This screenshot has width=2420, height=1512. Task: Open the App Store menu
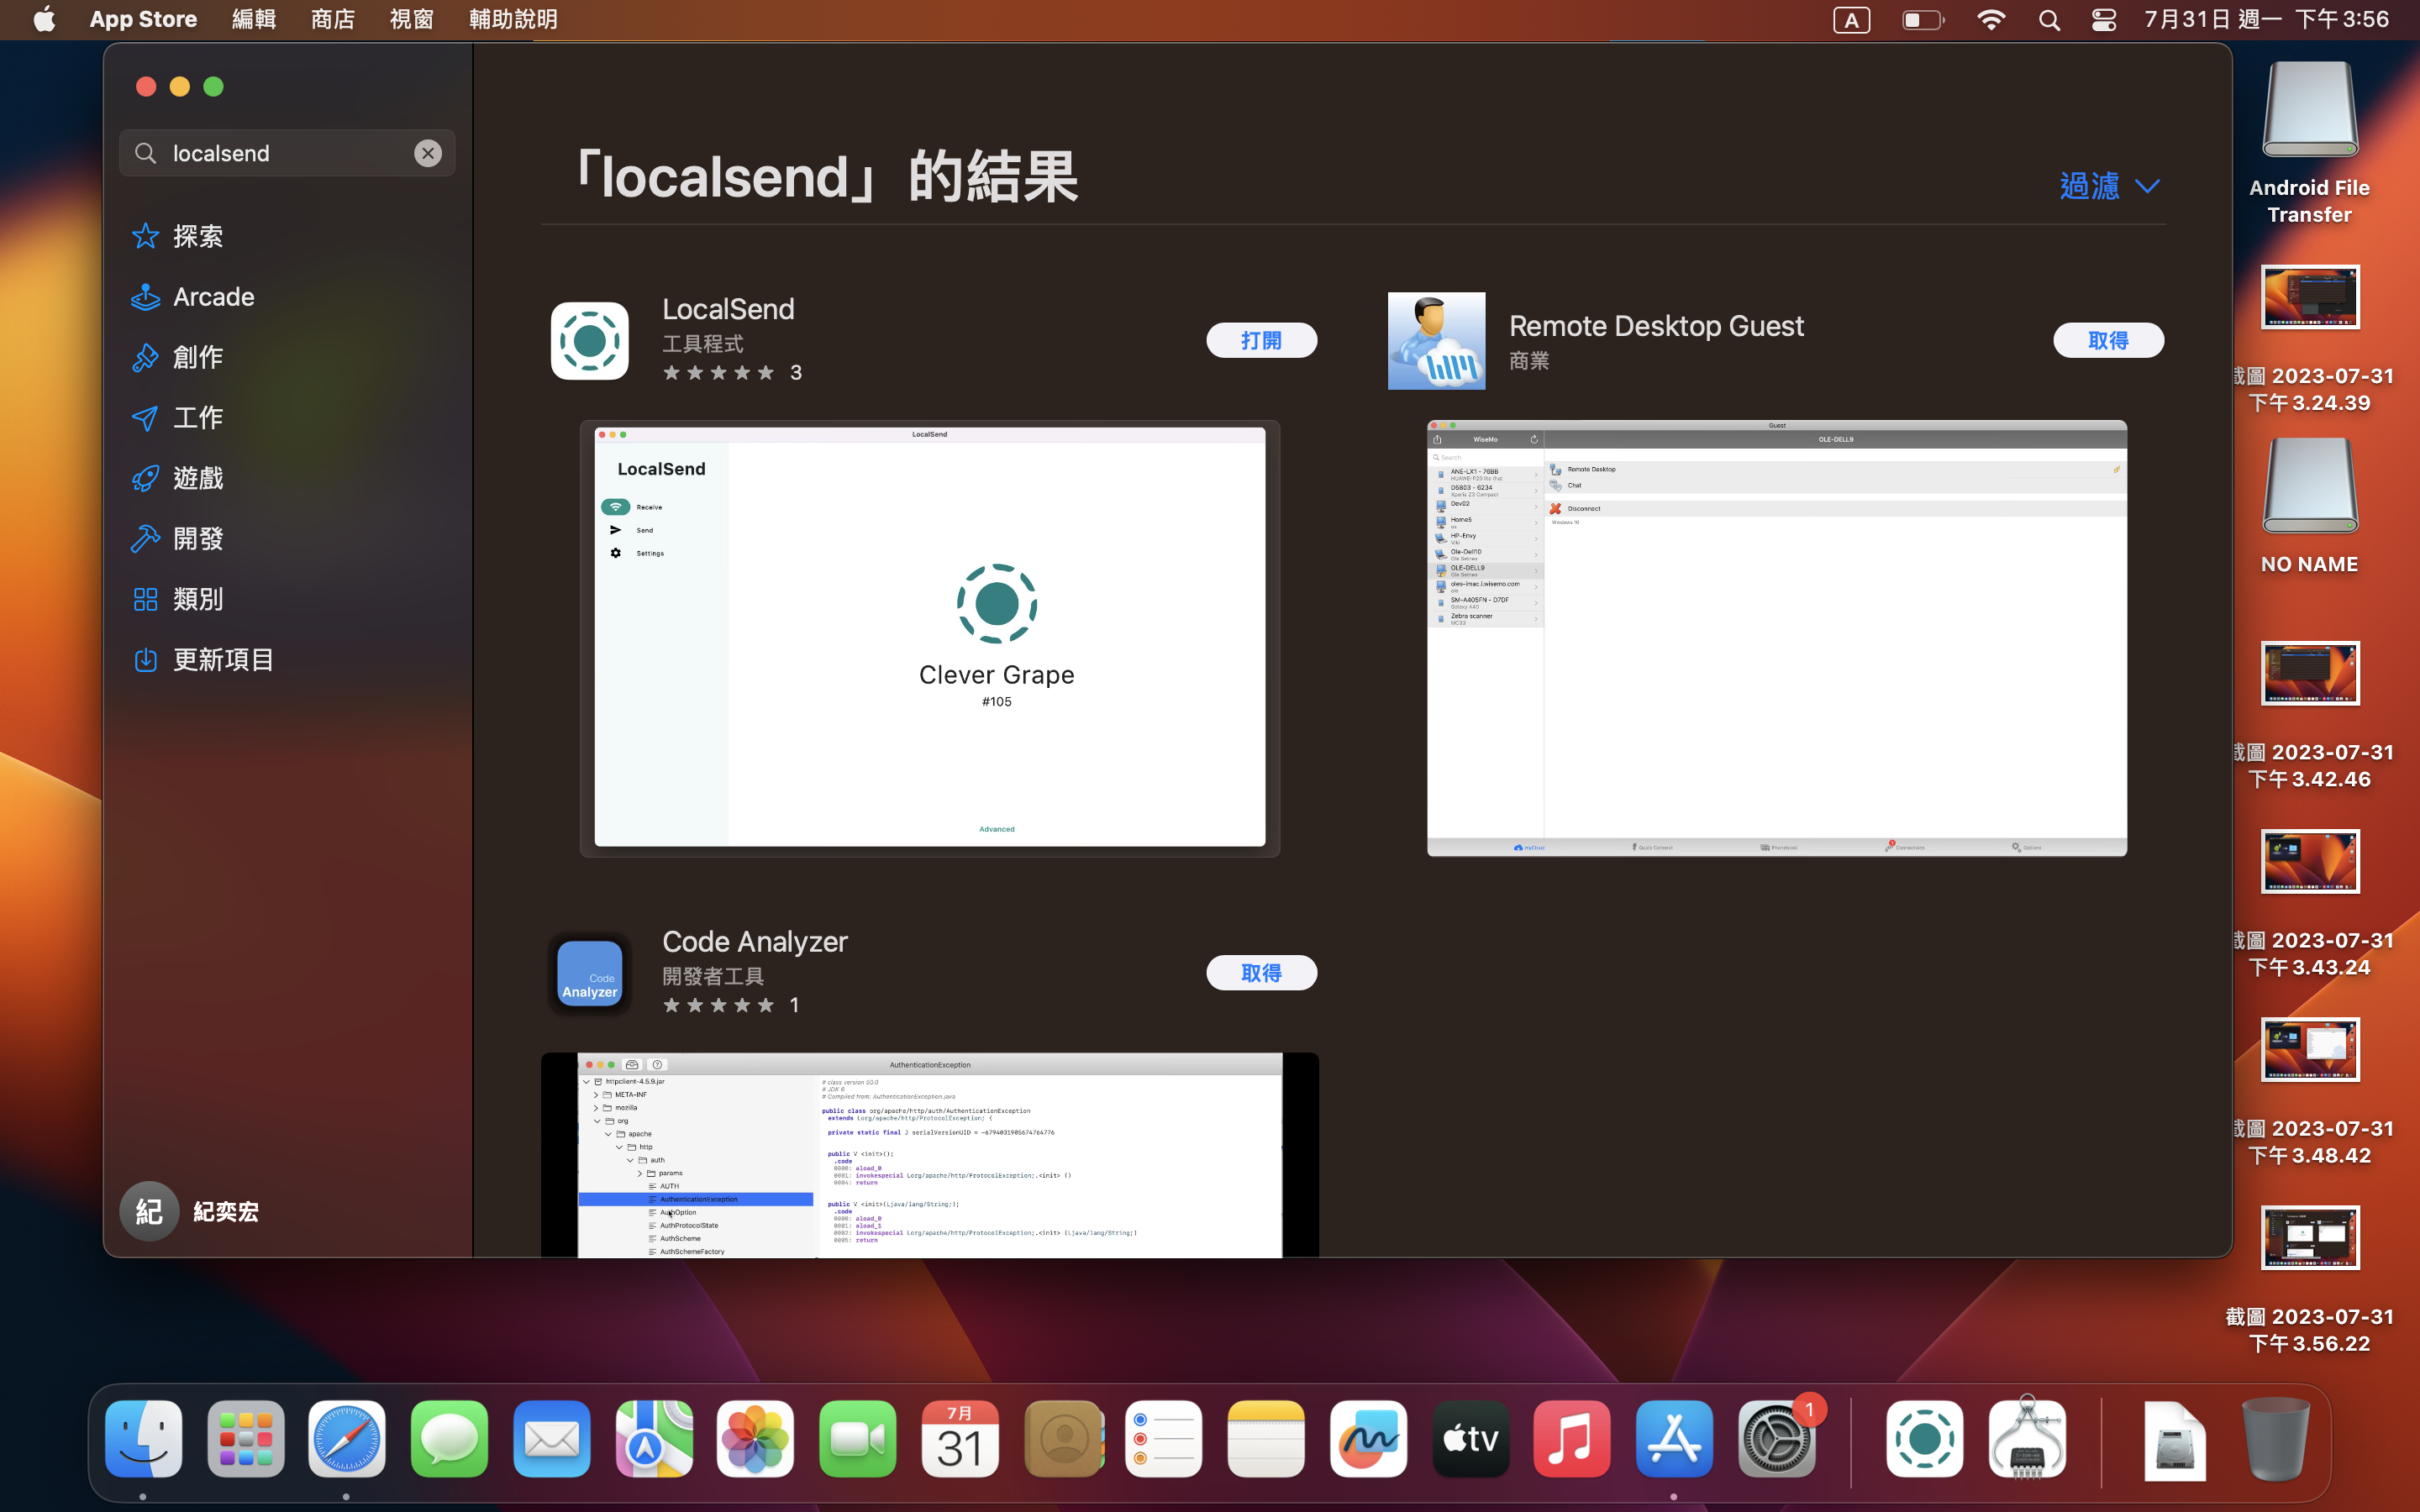pyautogui.click(x=143, y=19)
